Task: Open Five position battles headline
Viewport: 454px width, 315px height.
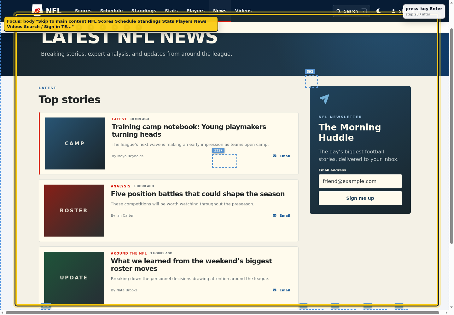Action: [x=198, y=194]
